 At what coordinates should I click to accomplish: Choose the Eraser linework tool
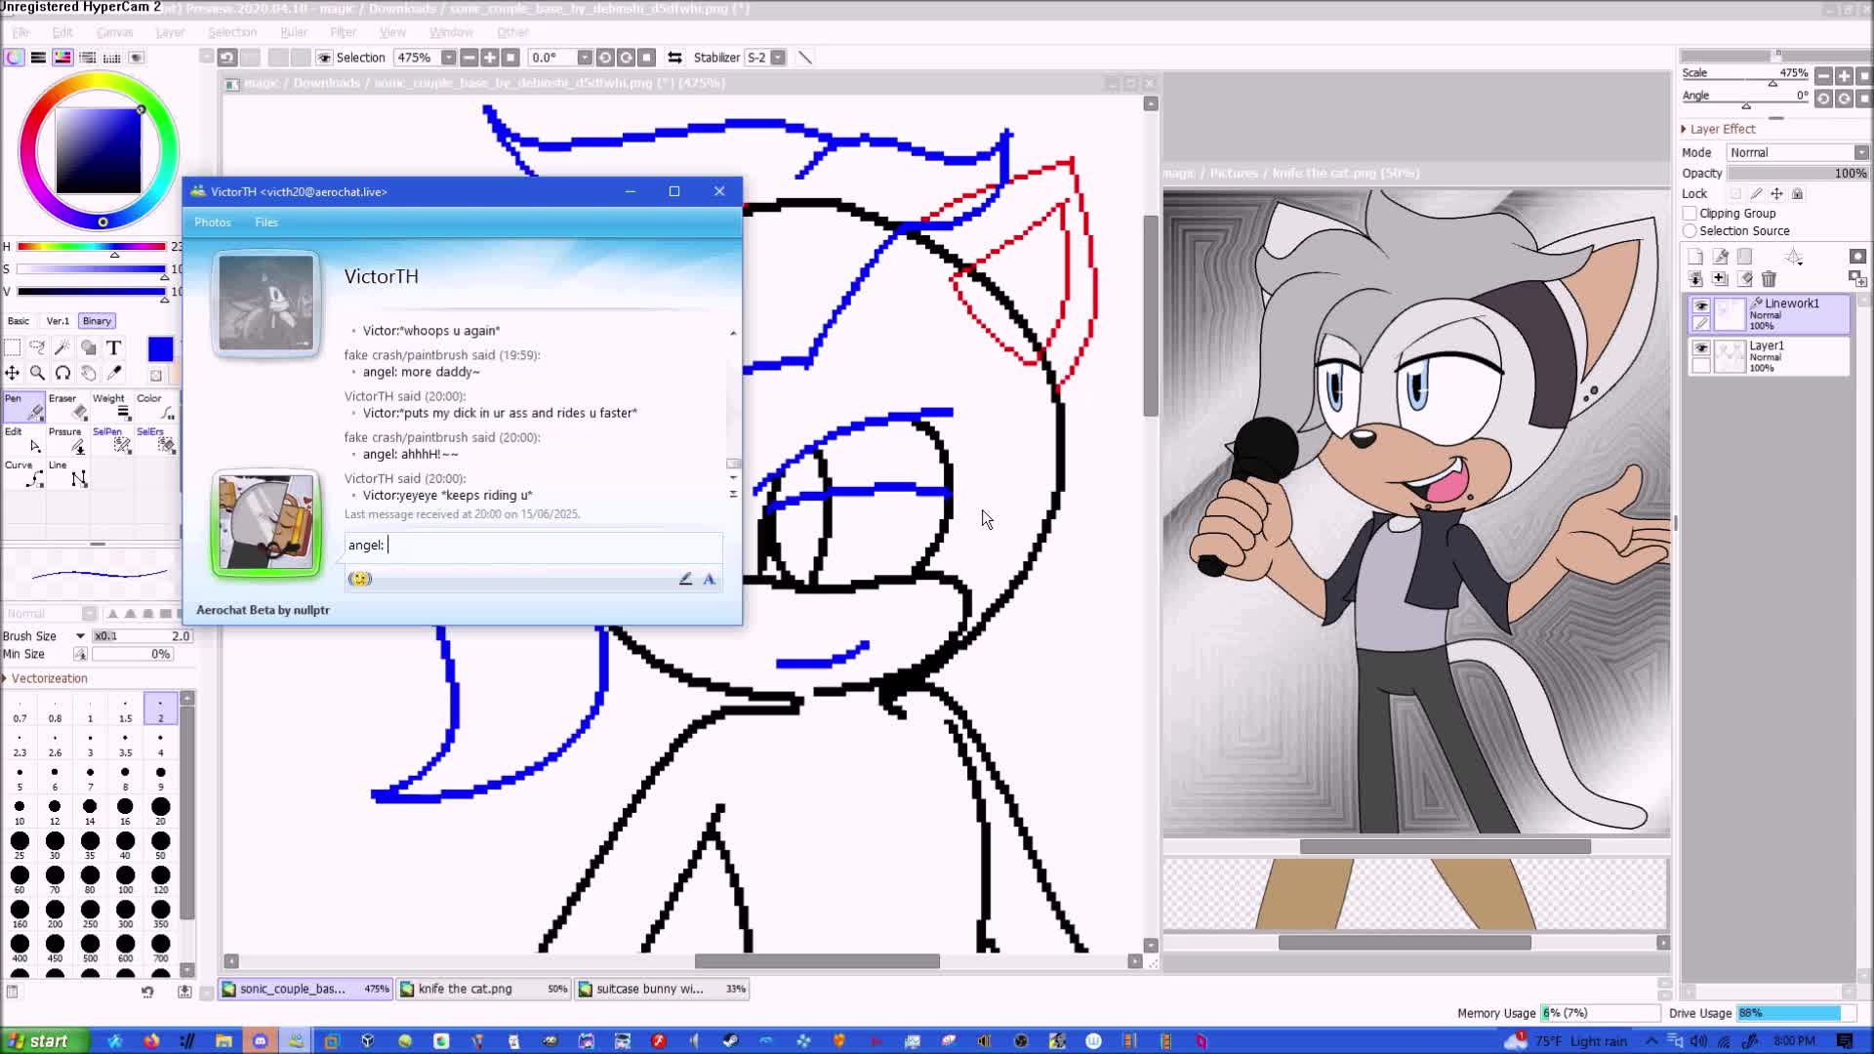coord(67,406)
